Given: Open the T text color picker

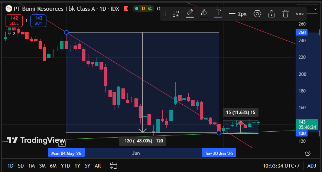Looking at the screenshot, I should click(218, 13).
